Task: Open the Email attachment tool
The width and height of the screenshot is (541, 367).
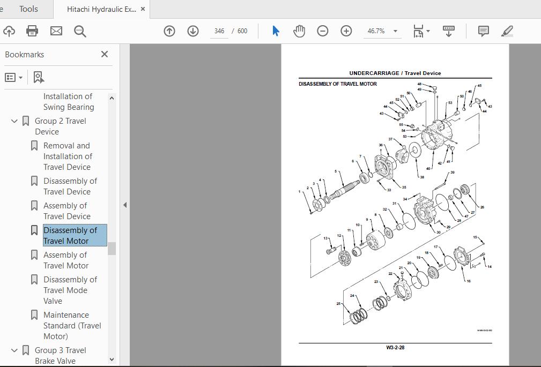Action: 56,31
